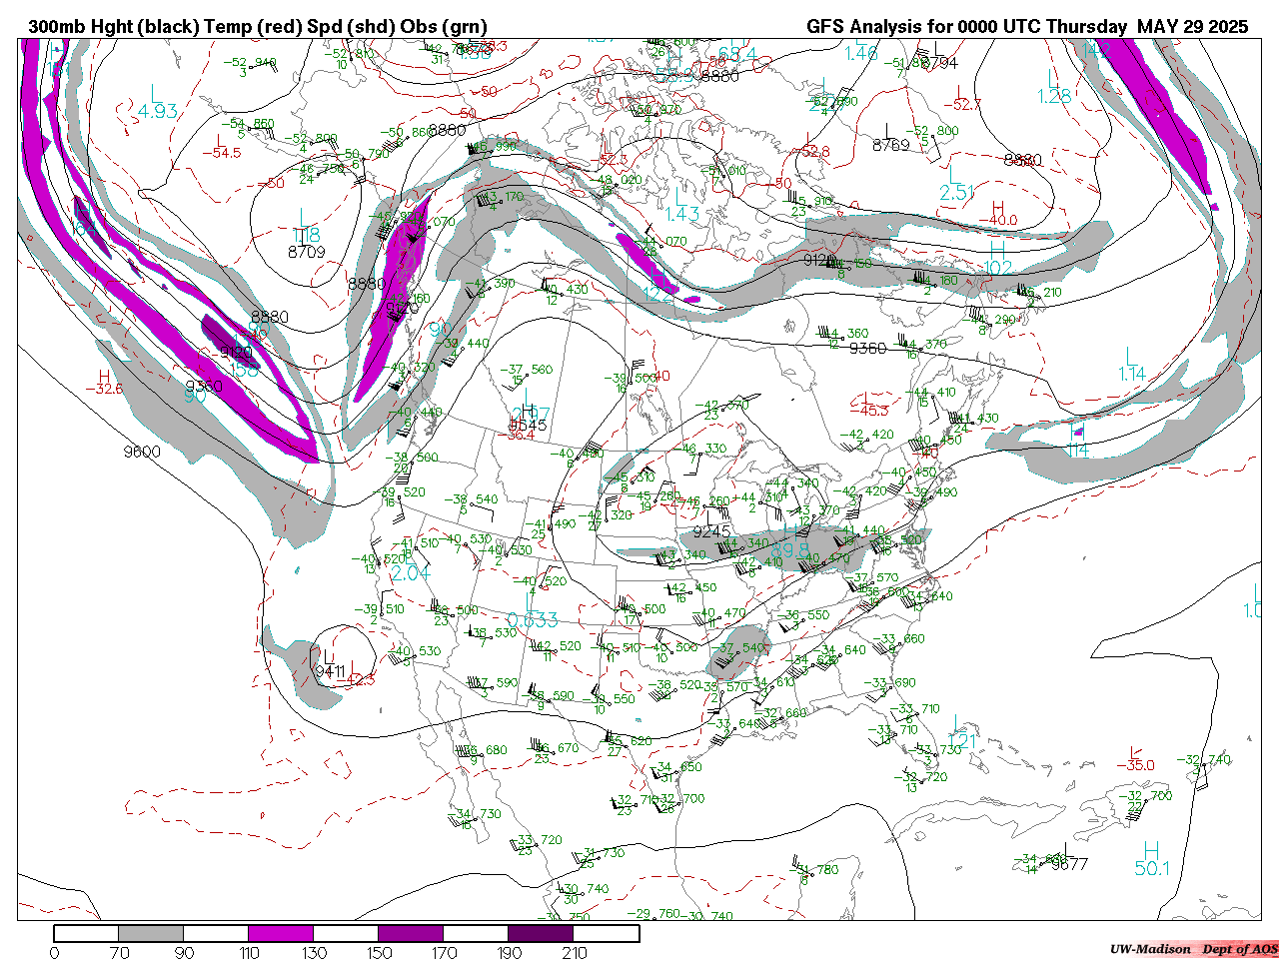Screen dimensions: 1279x959
Task: Click the 9411 closed low label
Action: (330, 671)
